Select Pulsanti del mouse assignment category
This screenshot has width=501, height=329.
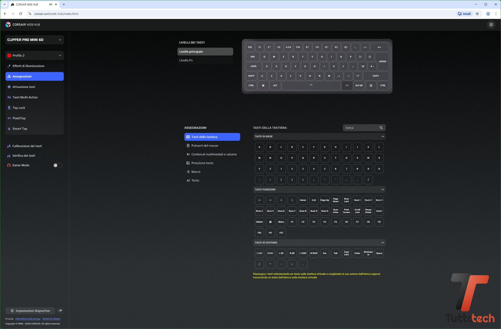click(212, 146)
